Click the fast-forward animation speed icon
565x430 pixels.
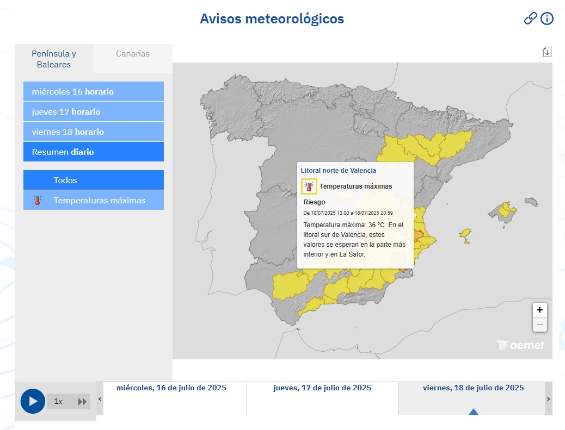click(83, 401)
